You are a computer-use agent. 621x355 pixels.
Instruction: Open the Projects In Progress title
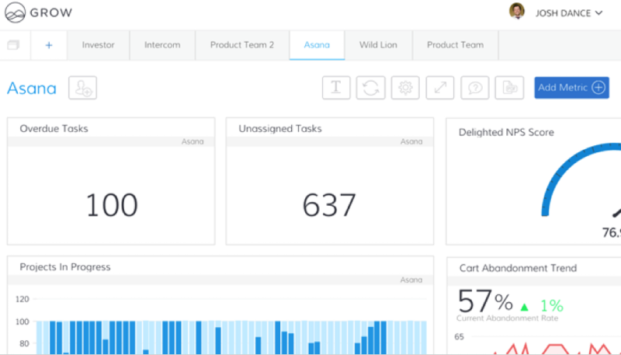[x=65, y=267]
